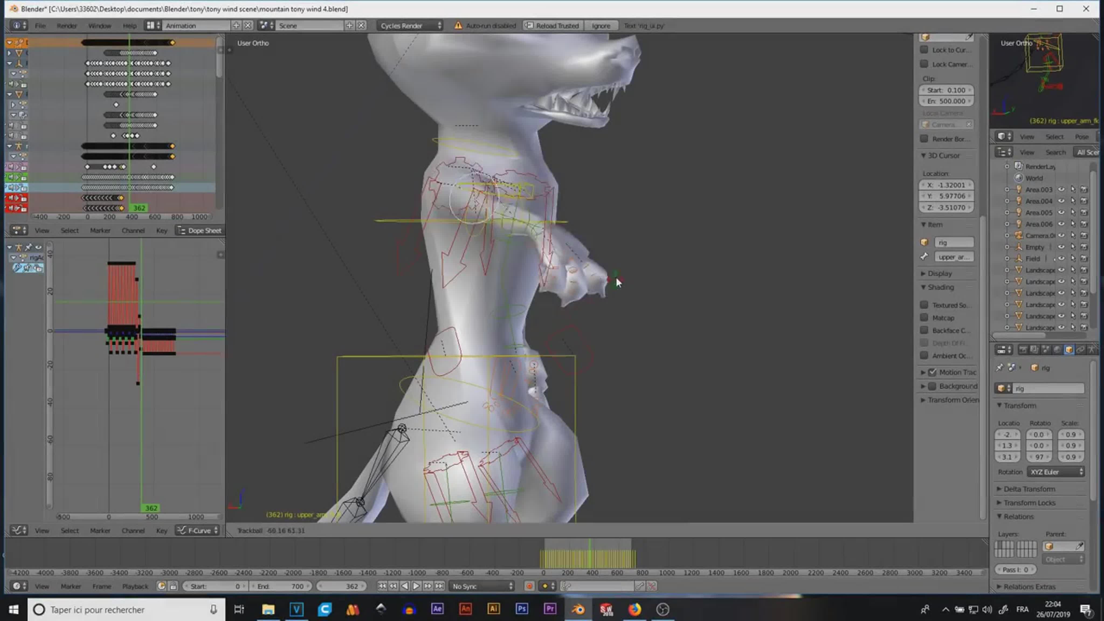
Task: Click the small 3D view editor type icon
Action: 1003,137
